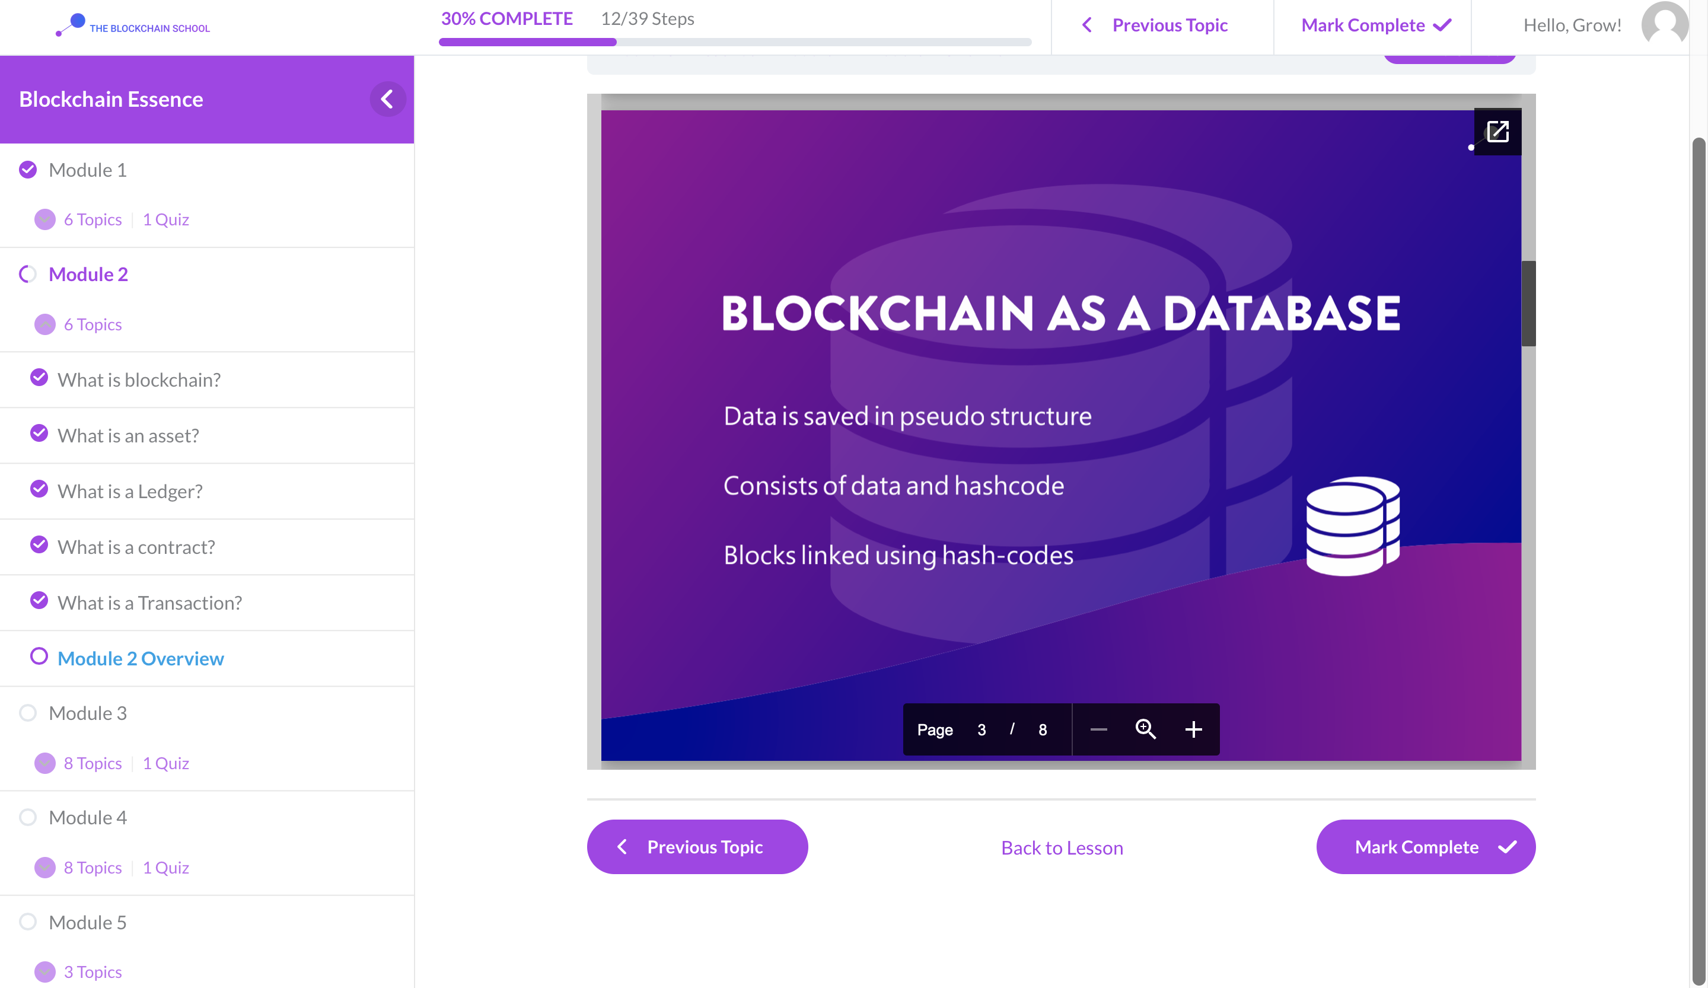Open 1 Quiz under Module 1
The width and height of the screenshot is (1708, 988).
coord(165,219)
